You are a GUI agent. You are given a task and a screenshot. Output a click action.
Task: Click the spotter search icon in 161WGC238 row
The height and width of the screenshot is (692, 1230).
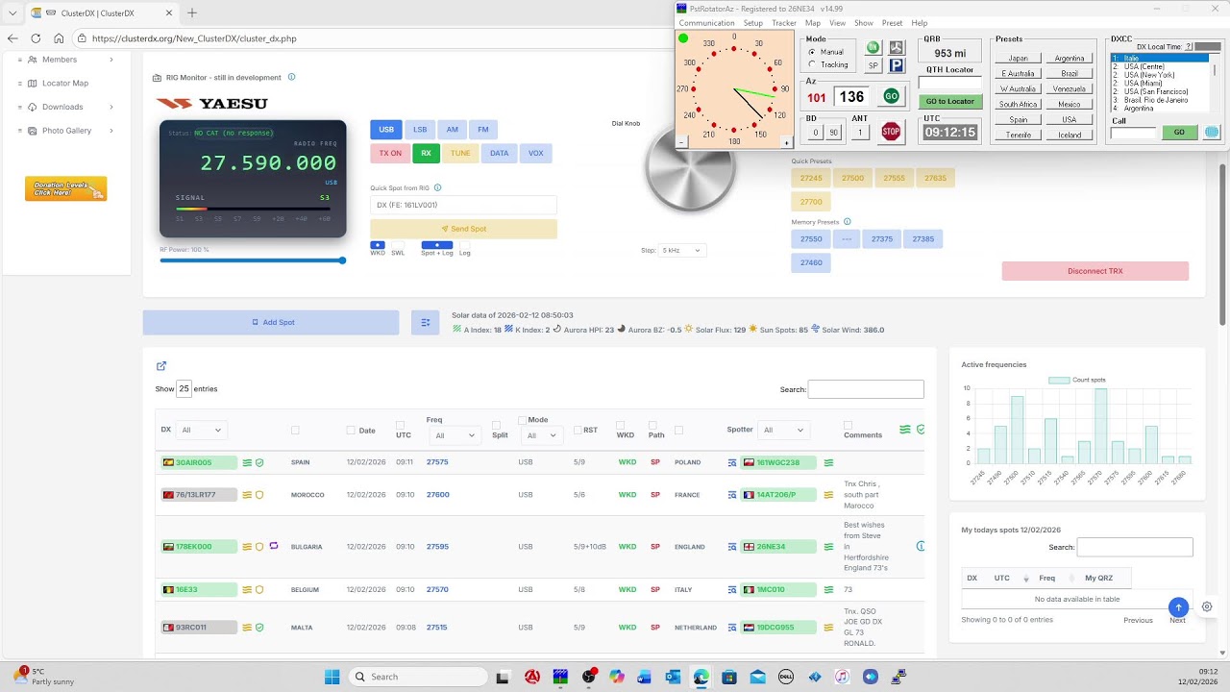pyautogui.click(x=732, y=462)
